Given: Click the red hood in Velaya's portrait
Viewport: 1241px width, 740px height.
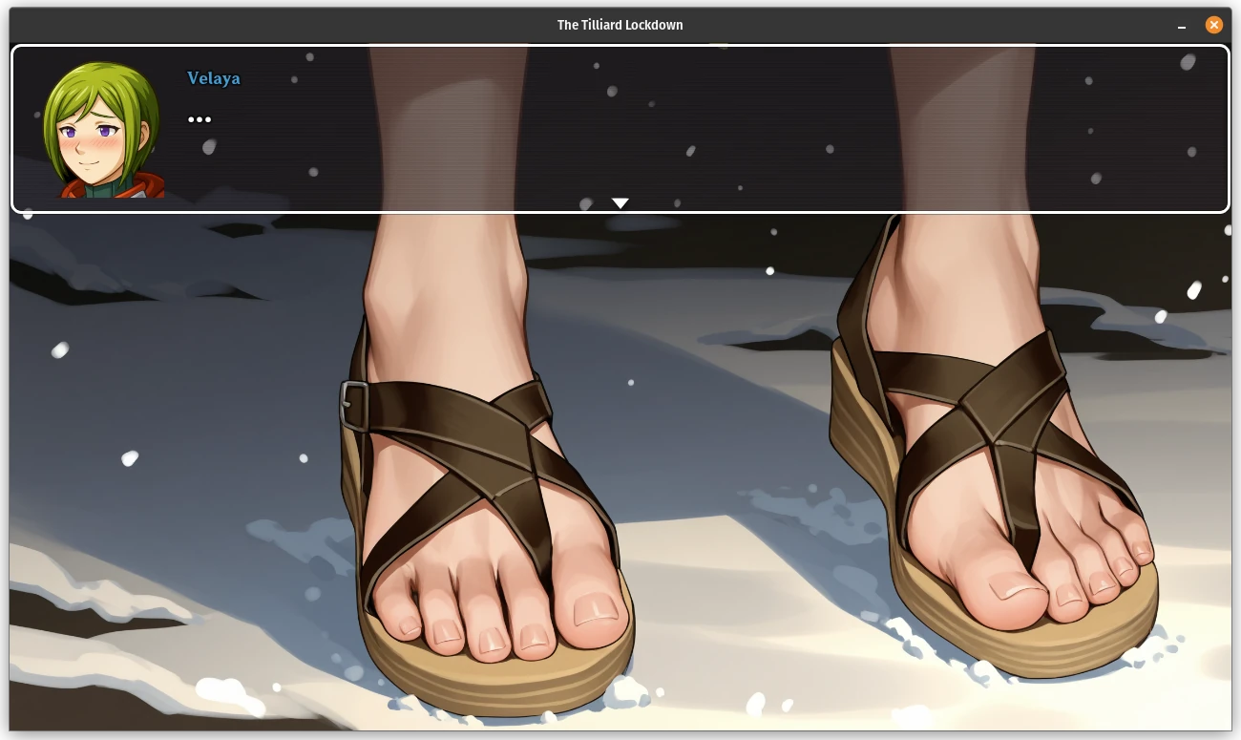Looking at the screenshot, I should (143, 186).
